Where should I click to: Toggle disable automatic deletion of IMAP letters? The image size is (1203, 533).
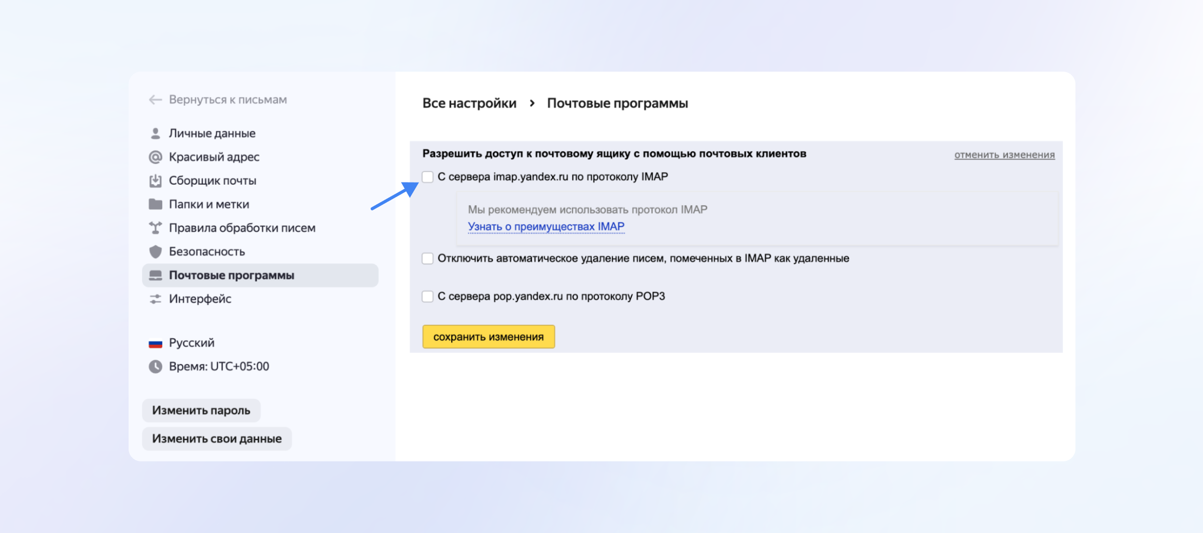pyautogui.click(x=427, y=258)
